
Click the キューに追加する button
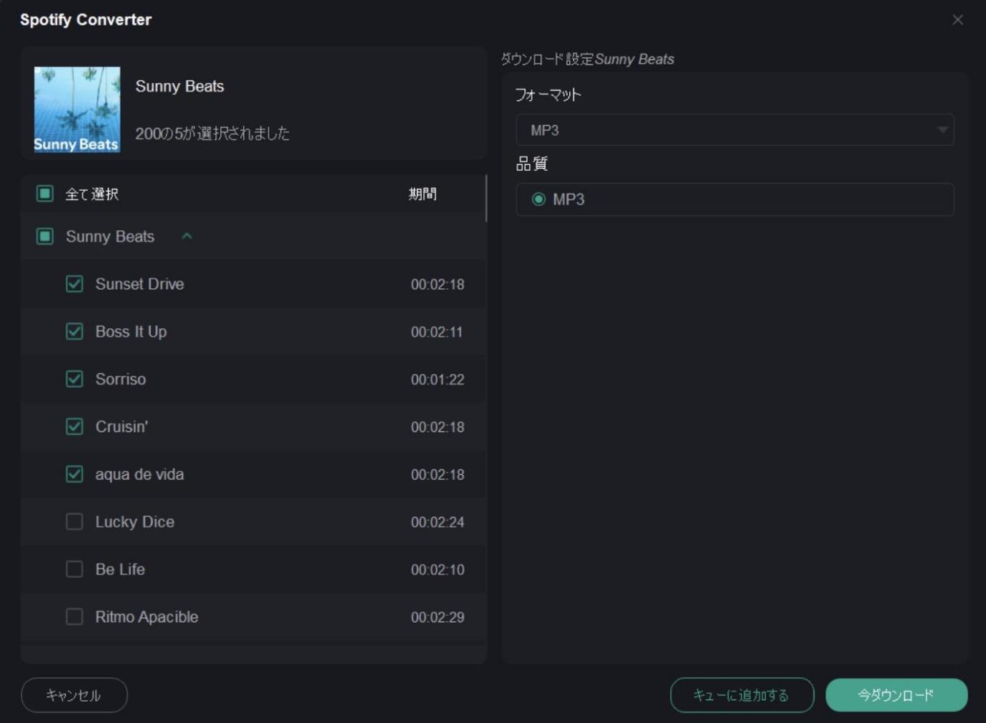click(741, 695)
